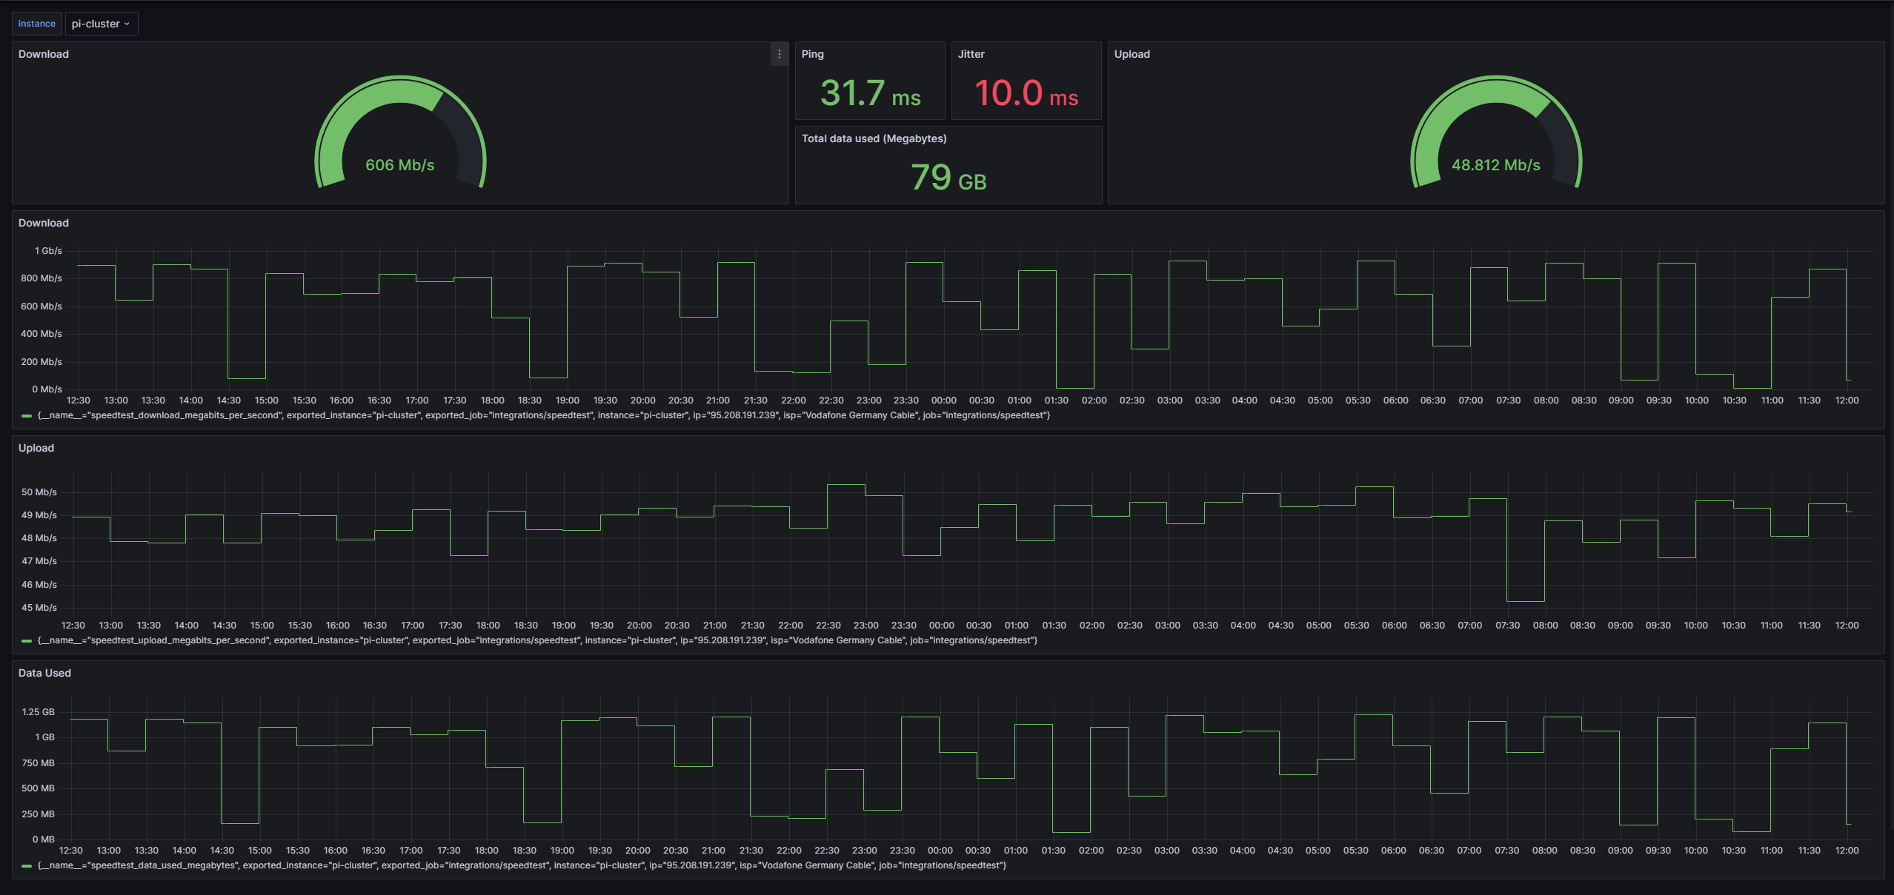Click Data Used legend color swatch
The width and height of the screenshot is (1894, 895).
27,866
